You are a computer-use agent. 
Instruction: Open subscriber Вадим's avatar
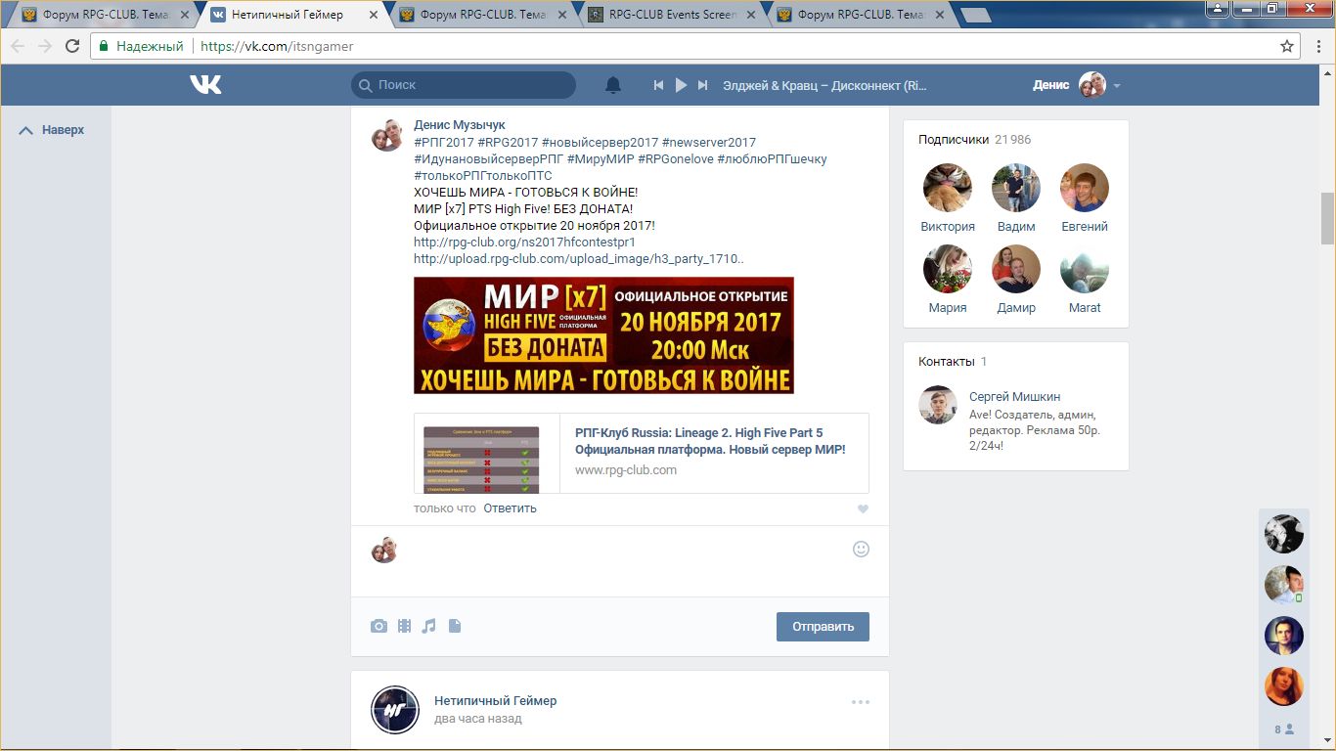tap(1016, 188)
